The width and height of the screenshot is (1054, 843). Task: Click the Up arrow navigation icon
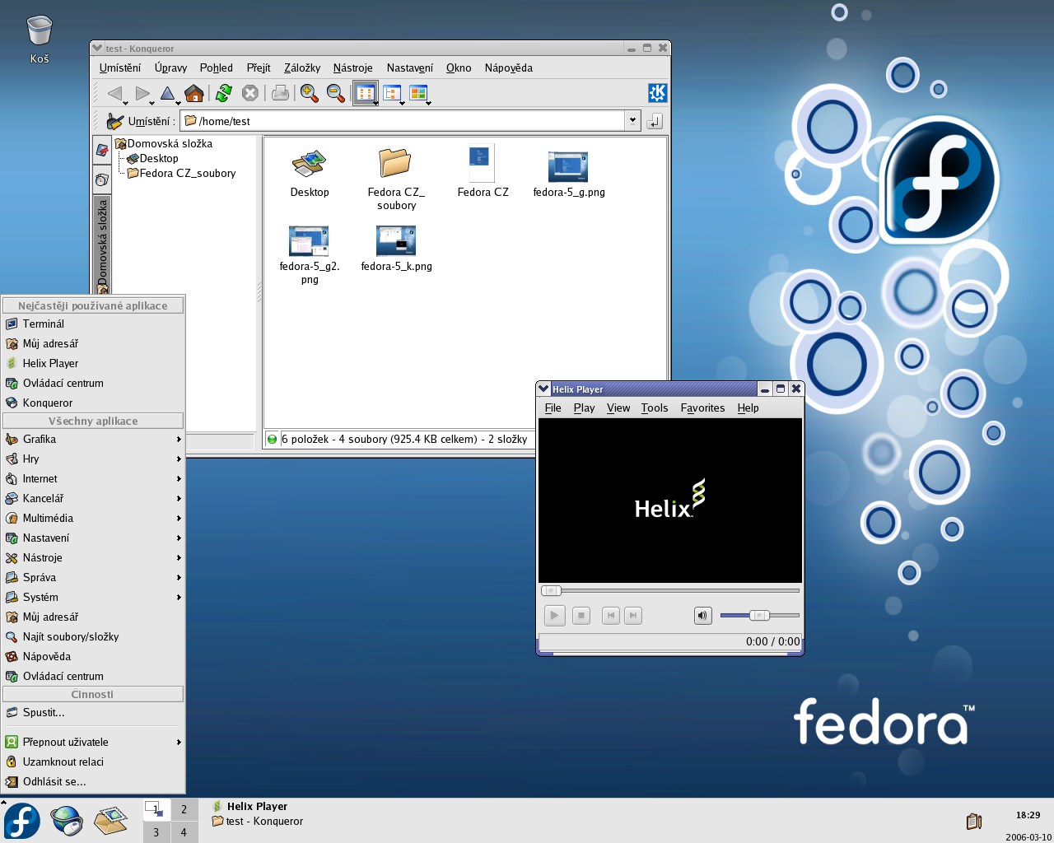click(167, 93)
